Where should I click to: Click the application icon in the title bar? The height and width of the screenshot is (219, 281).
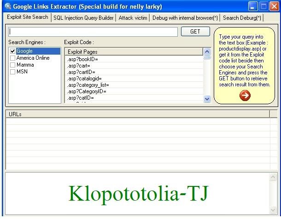[x=8, y=6]
